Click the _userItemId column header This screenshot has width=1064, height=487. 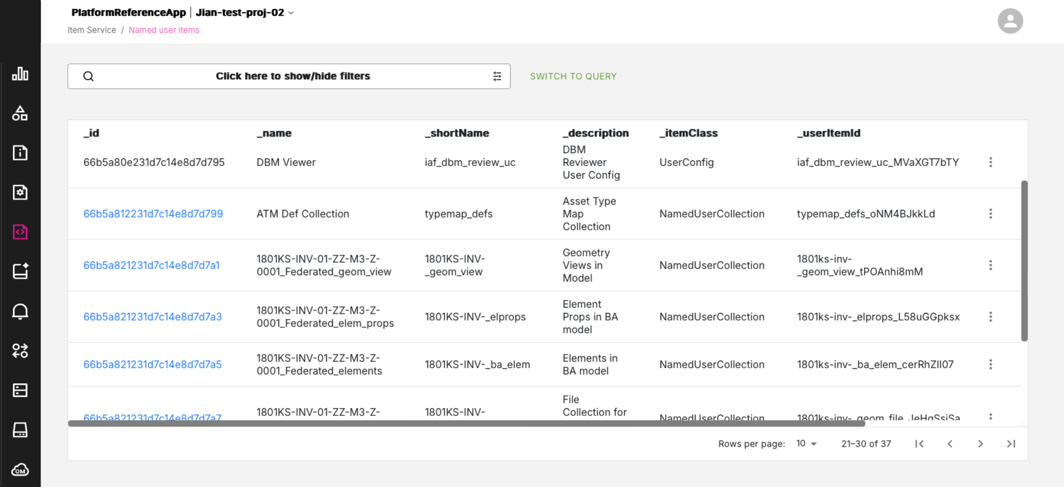click(829, 133)
